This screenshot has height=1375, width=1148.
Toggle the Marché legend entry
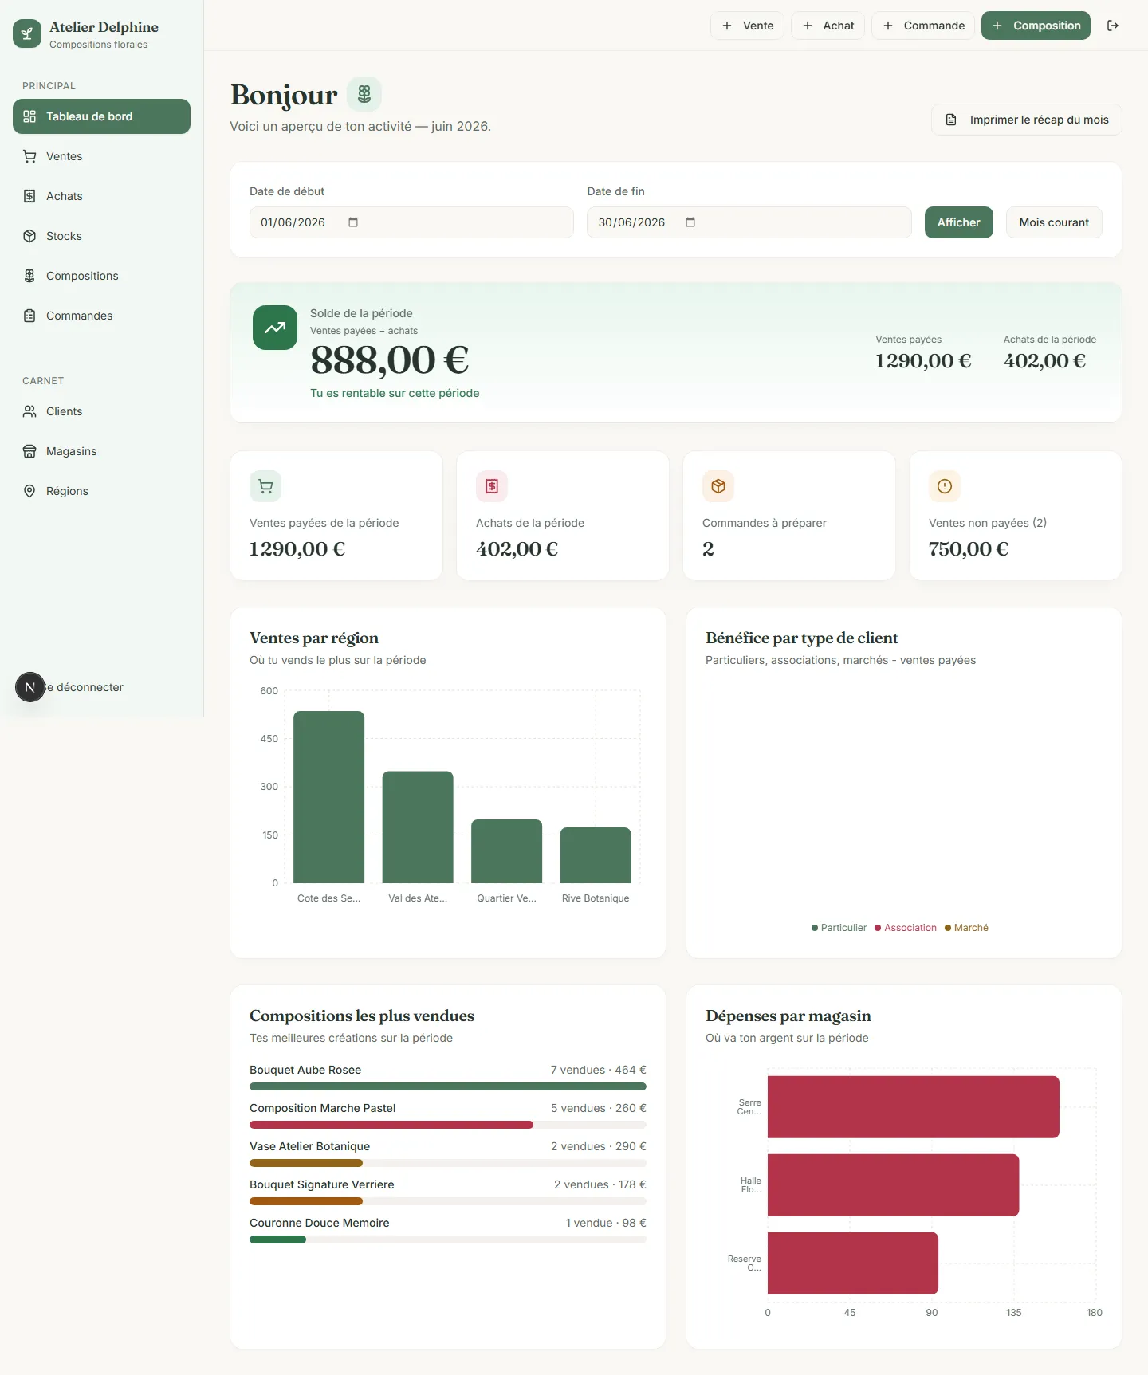tap(966, 928)
